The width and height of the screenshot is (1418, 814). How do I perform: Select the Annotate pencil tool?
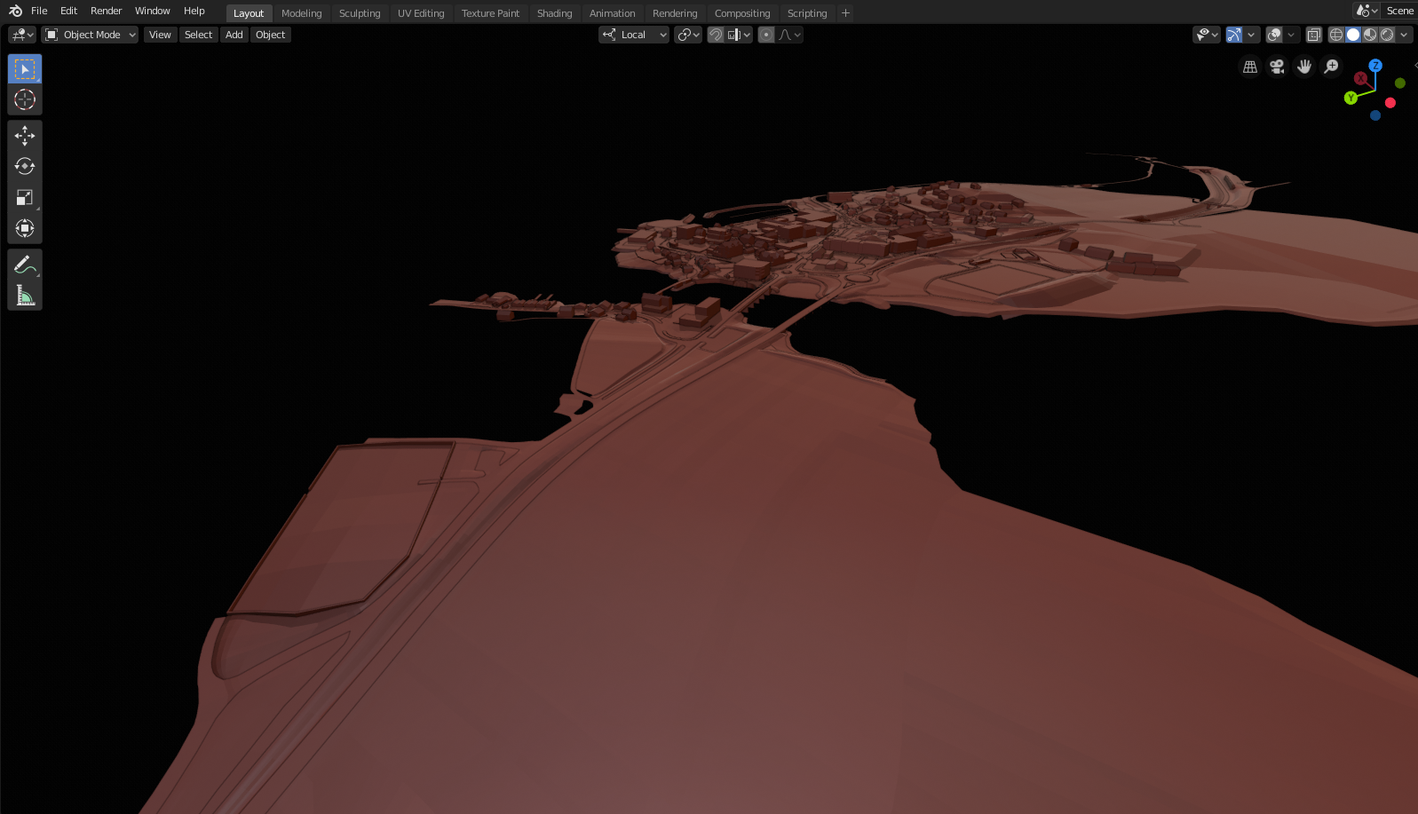click(x=25, y=265)
